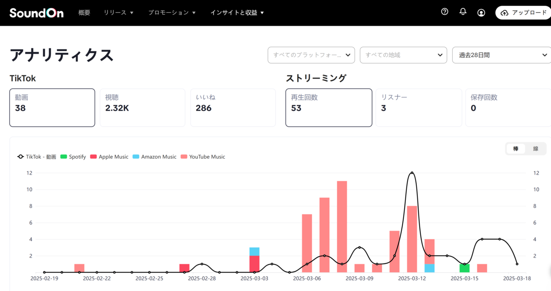Open the すべてのプラットフォーム dropdown
551x291 pixels.
click(x=311, y=55)
